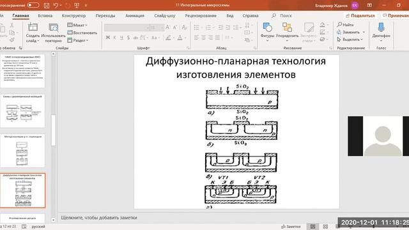Click shape outline icon
The width and height of the screenshot is (409, 230).
(x=322, y=32)
